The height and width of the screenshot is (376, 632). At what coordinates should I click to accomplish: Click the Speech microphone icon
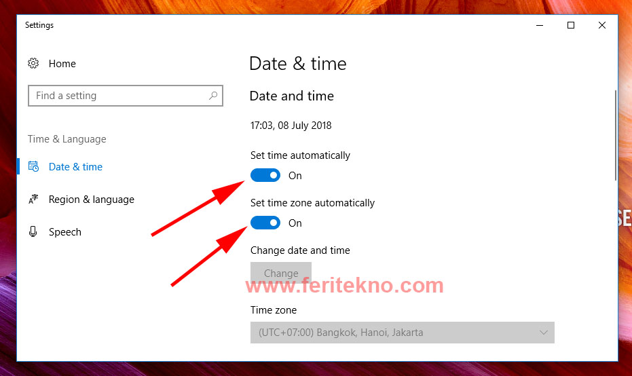tap(33, 231)
